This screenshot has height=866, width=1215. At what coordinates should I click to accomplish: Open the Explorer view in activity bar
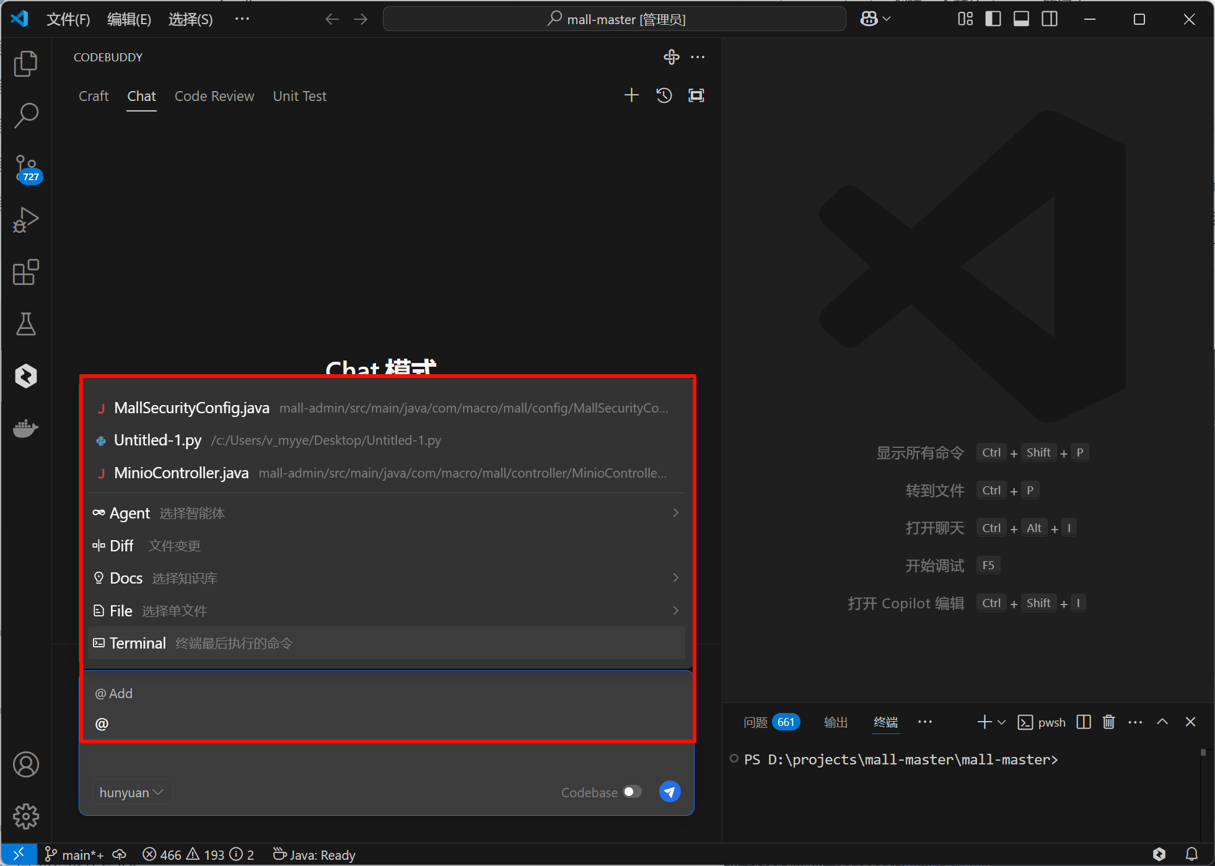[x=26, y=64]
